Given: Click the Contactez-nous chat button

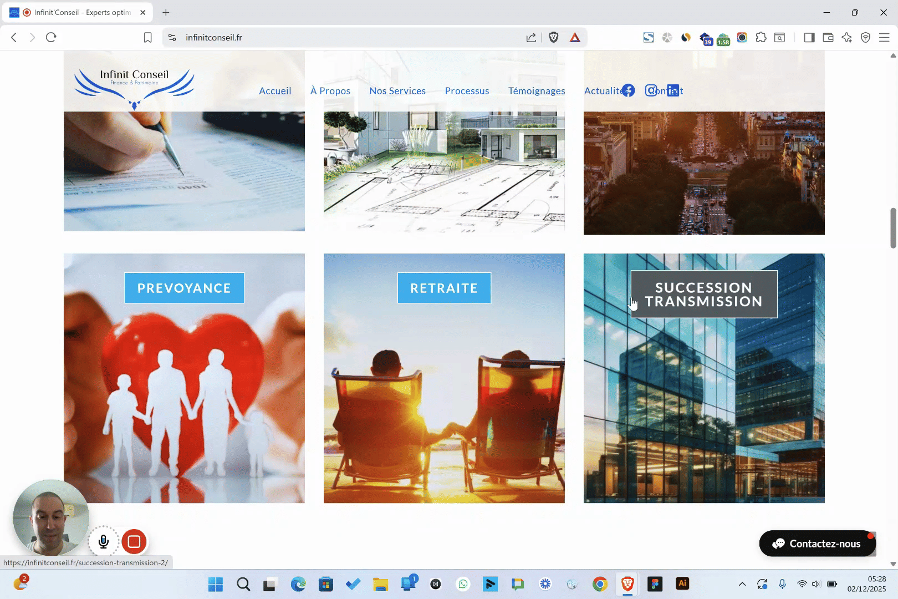Looking at the screenshot, I should 817,544.
